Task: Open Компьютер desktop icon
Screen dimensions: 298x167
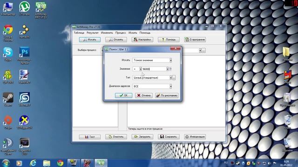Action: click(x=8, y=8)
